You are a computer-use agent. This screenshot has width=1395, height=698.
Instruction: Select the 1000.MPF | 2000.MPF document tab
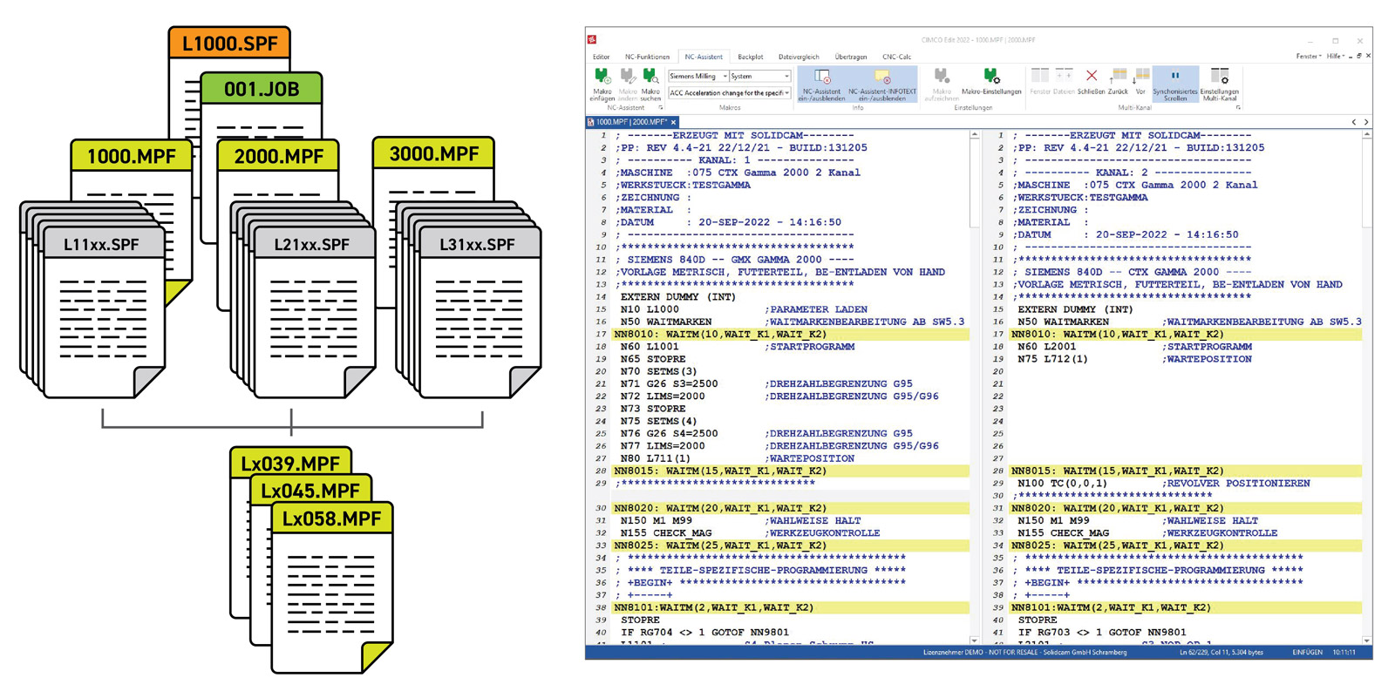coord(631,122)
